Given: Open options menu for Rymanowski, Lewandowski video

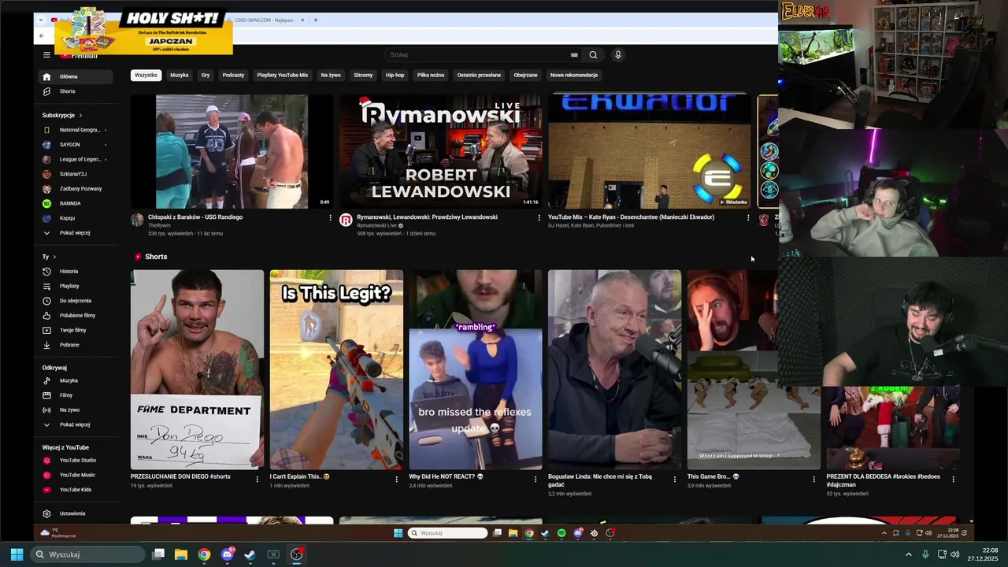Looking at the screenshot, I should coord(539,217).
